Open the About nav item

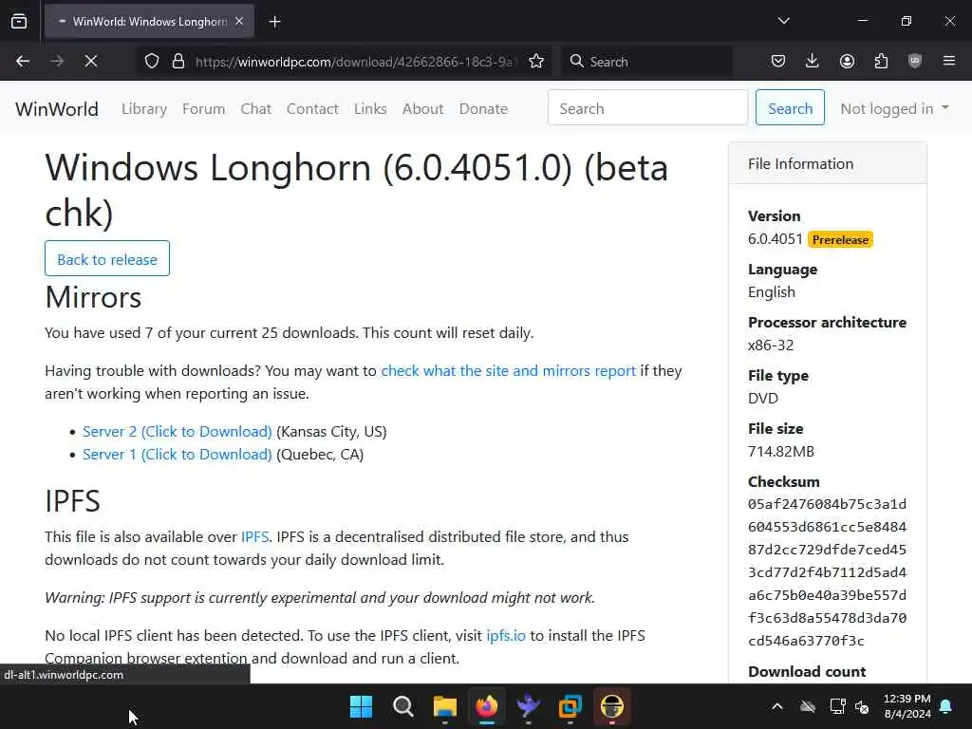422,108
